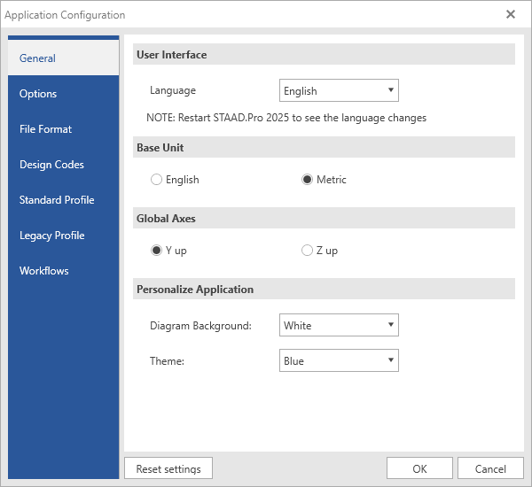Open the Theme dropdown

coord(339,360)
